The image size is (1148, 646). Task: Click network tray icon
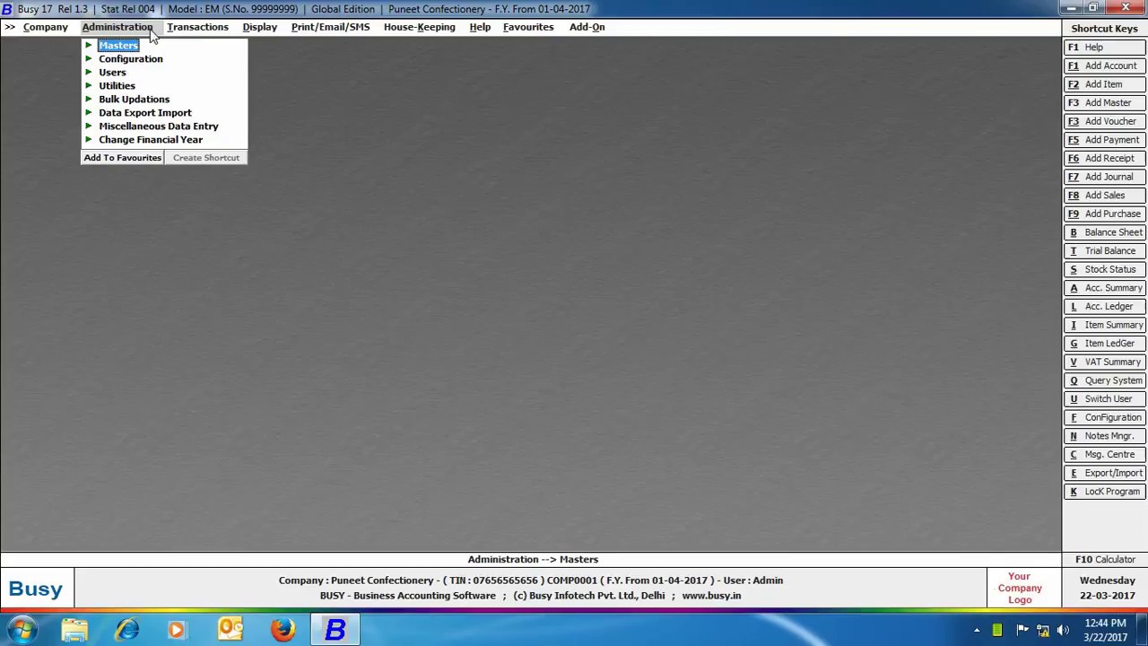coord(1043,630)
